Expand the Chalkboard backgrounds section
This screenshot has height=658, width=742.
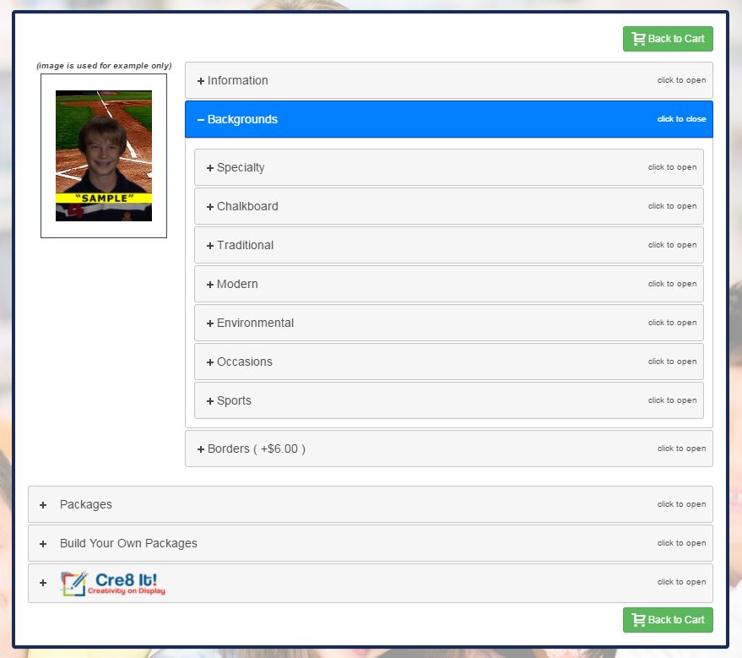click(x=247, y=207)
